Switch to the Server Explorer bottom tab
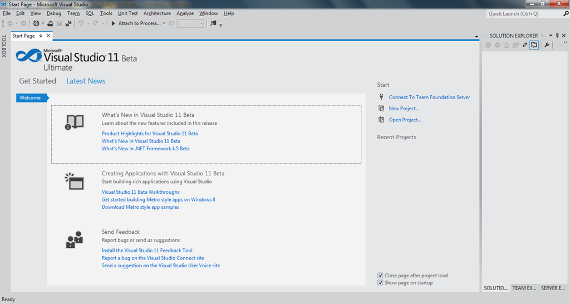570x304 pixels. click(553, 288)
